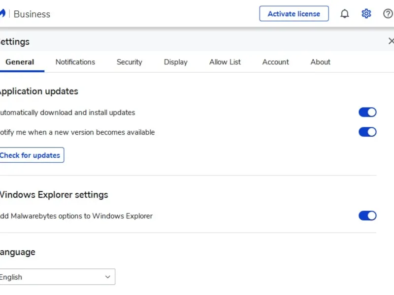Screen dimensions: 394x295
Task: Go to the Display tab
Action: coord(176,62)
